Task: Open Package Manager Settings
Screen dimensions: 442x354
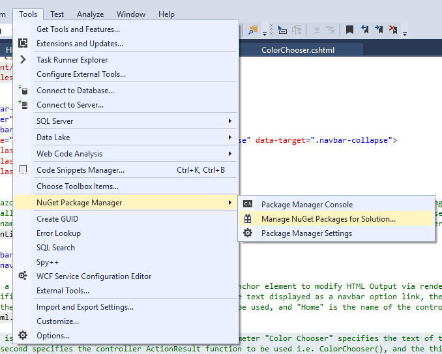Action: (x=336, y=233)
